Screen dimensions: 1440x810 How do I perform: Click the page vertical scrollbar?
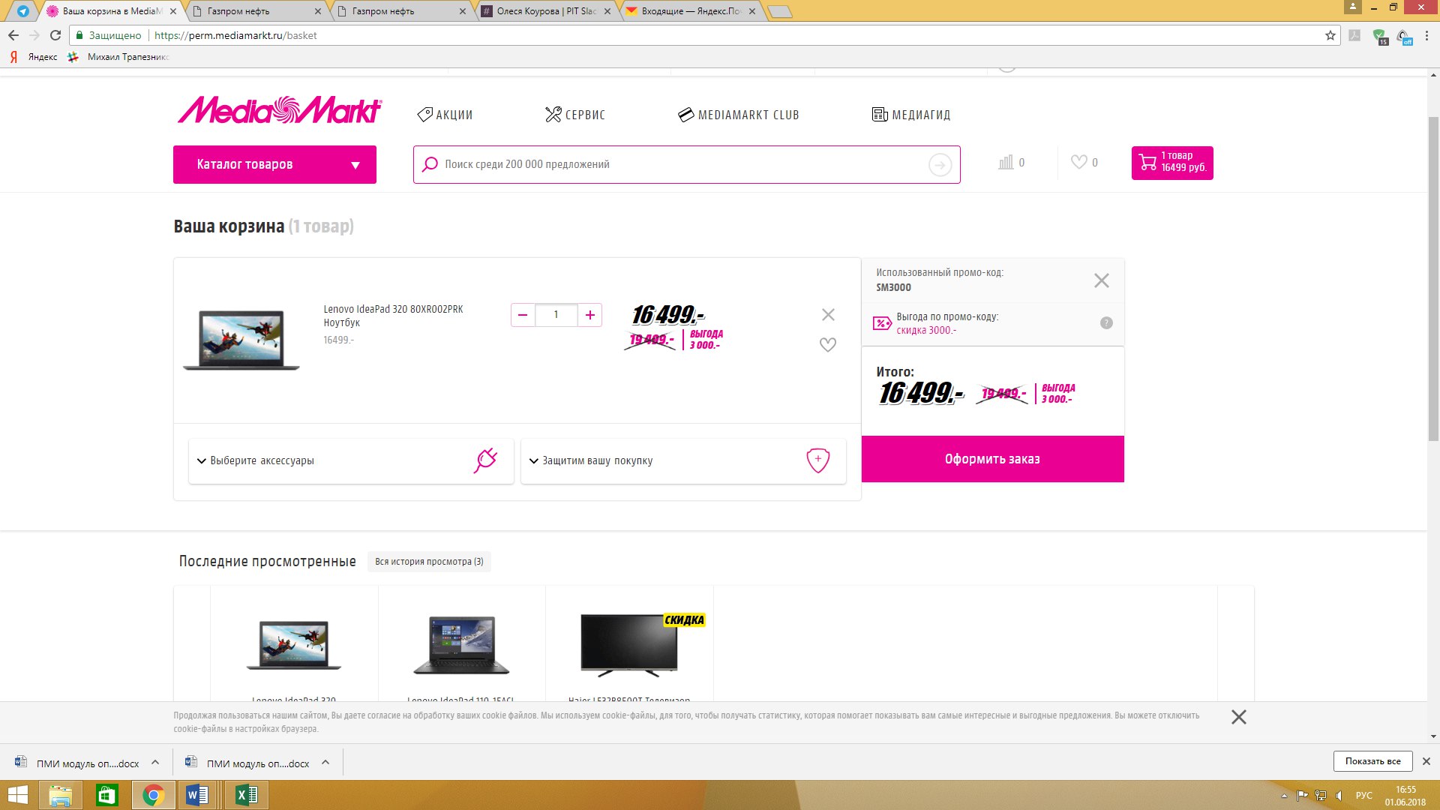click(1433, 279)
